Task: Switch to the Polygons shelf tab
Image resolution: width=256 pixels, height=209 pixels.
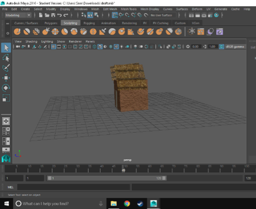Action: [x=51, y=23]
